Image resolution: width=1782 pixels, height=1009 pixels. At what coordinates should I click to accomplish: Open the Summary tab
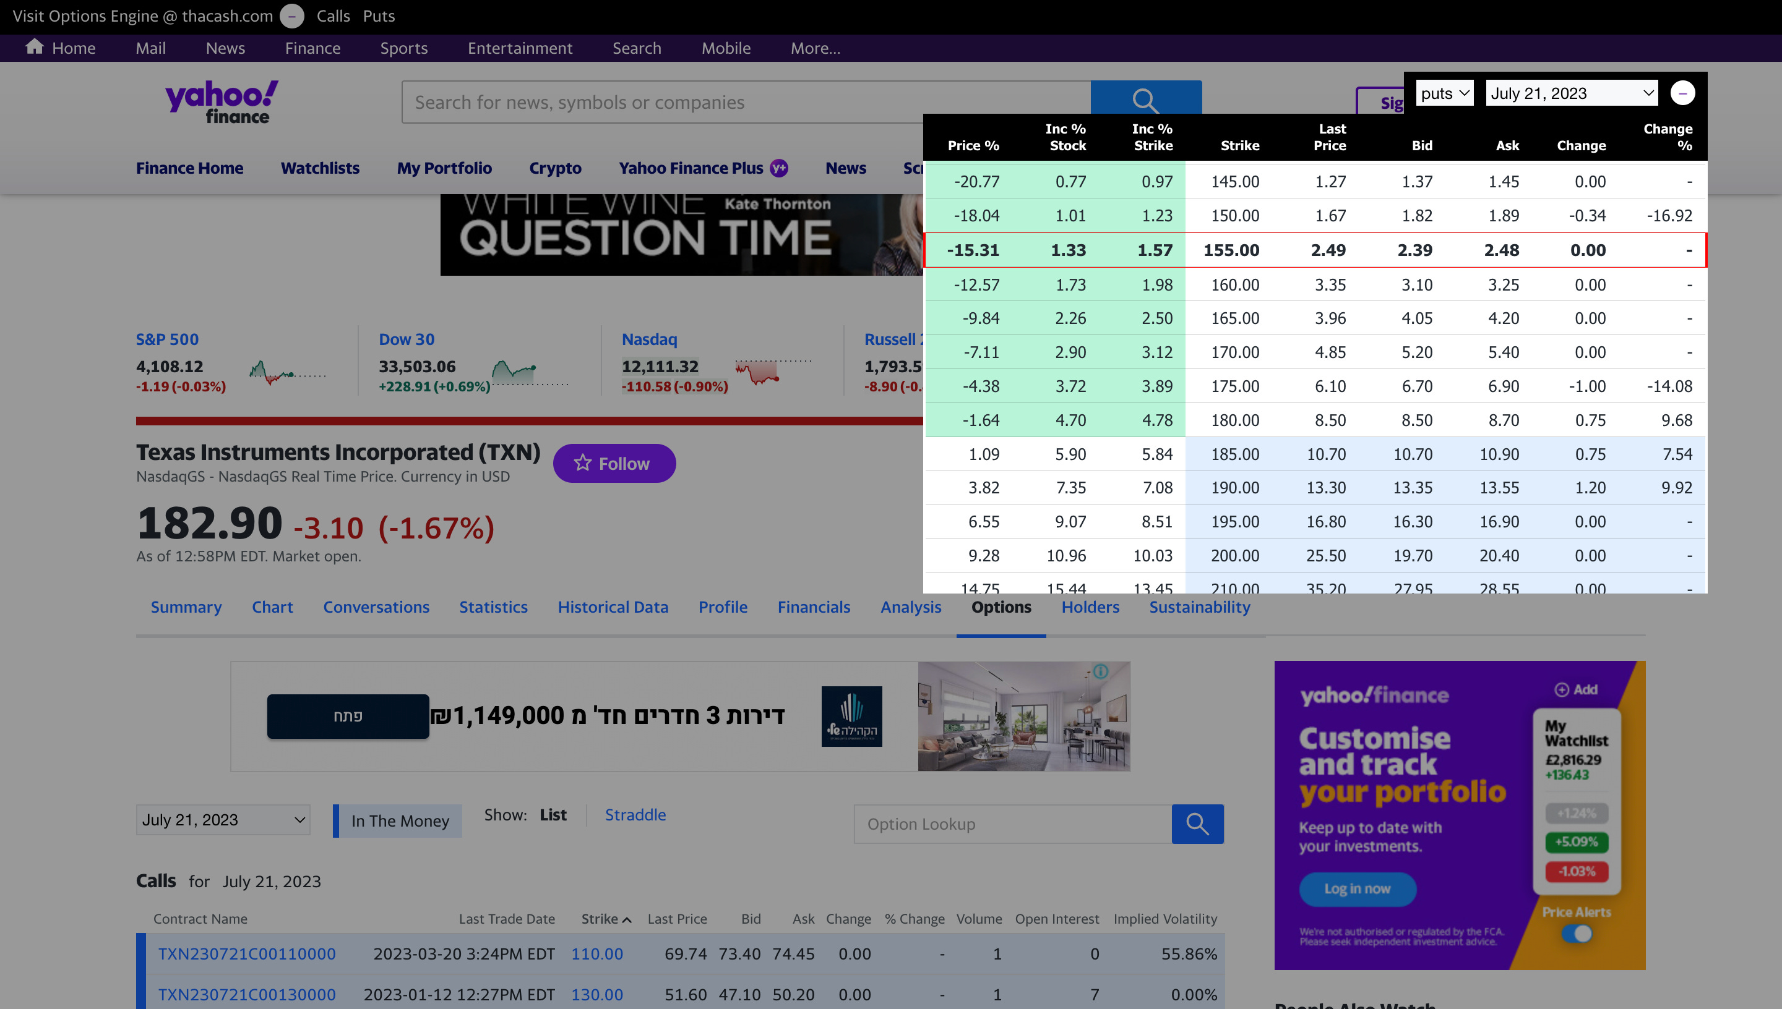tap(186, 607)
